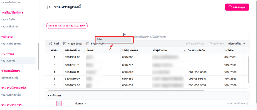This screenshot has width=257, height=110.
Task: Click the table's horizontal scrollbar
Action: coord(126,91)
